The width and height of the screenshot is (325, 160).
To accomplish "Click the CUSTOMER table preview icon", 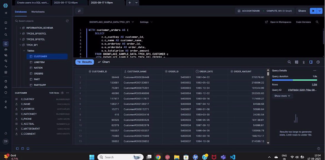I will click(62, 93).
